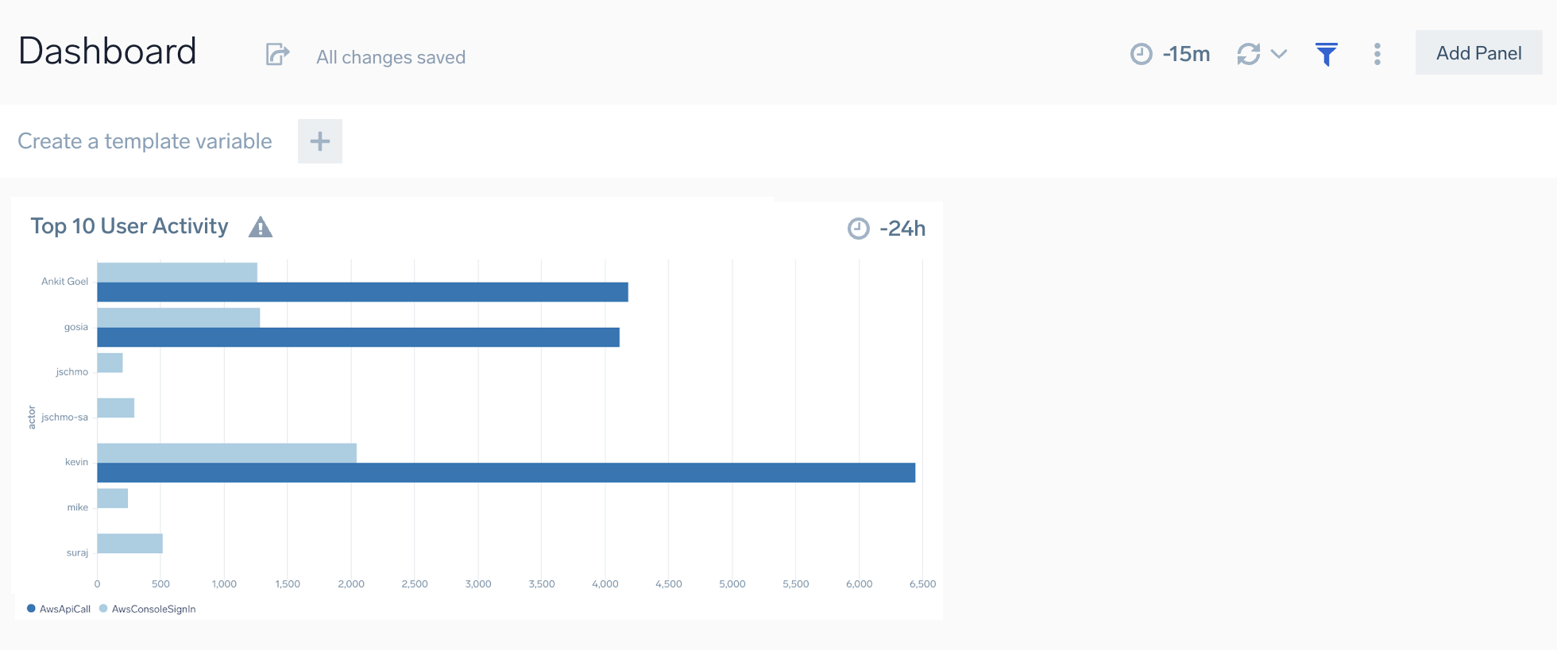Click the plus icon to add template variable
This screenshot has width=1557, height=650.
319,141
